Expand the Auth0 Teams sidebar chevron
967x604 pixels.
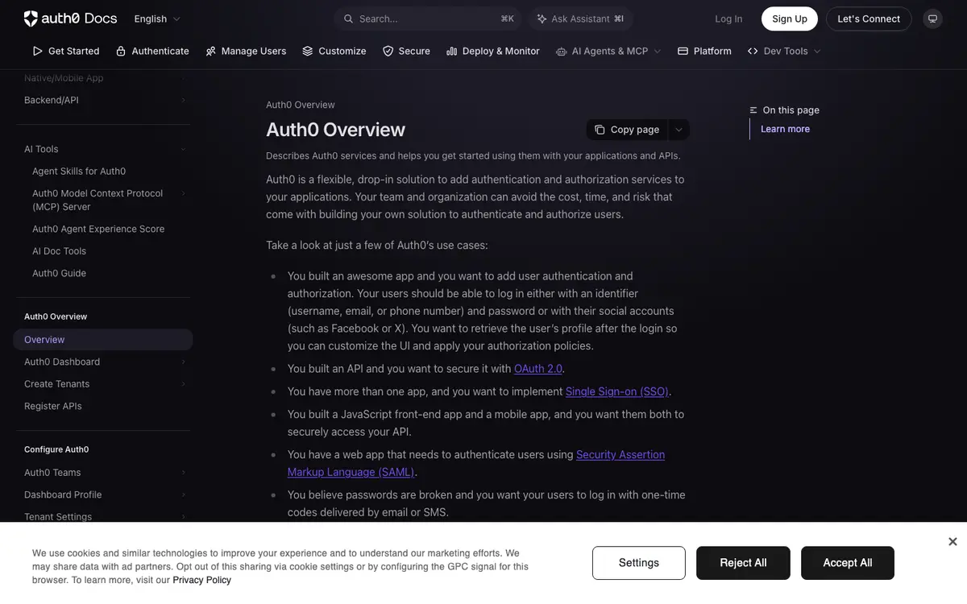pos(183,473)
